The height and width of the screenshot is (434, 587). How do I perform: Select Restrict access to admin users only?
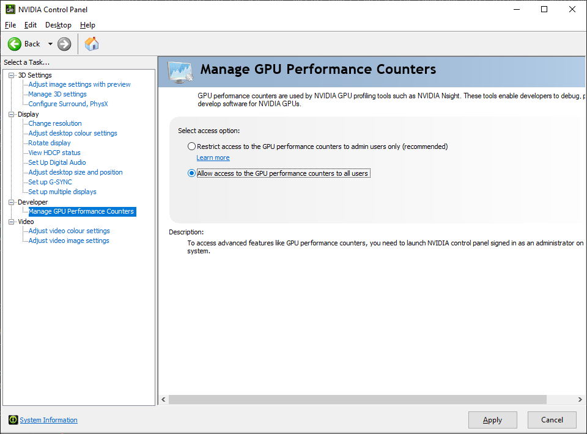(191, 146)
